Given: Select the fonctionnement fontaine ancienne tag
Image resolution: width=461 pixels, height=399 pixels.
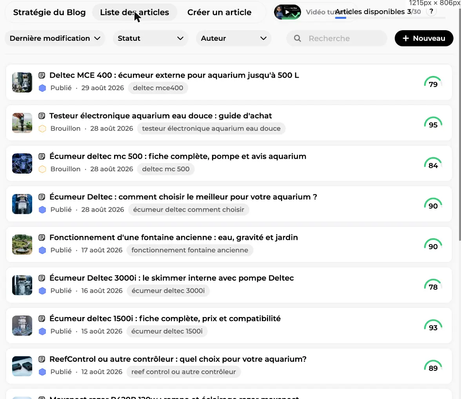Looking at the screenshot, I should (190, 250).
